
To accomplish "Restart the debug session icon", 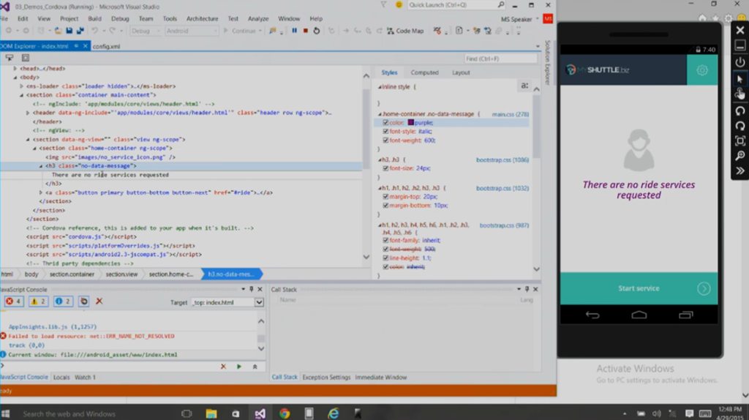I will tap(316, 31).
